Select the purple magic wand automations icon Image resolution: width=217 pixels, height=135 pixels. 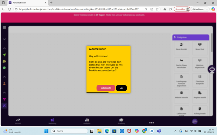pos(5,106)
